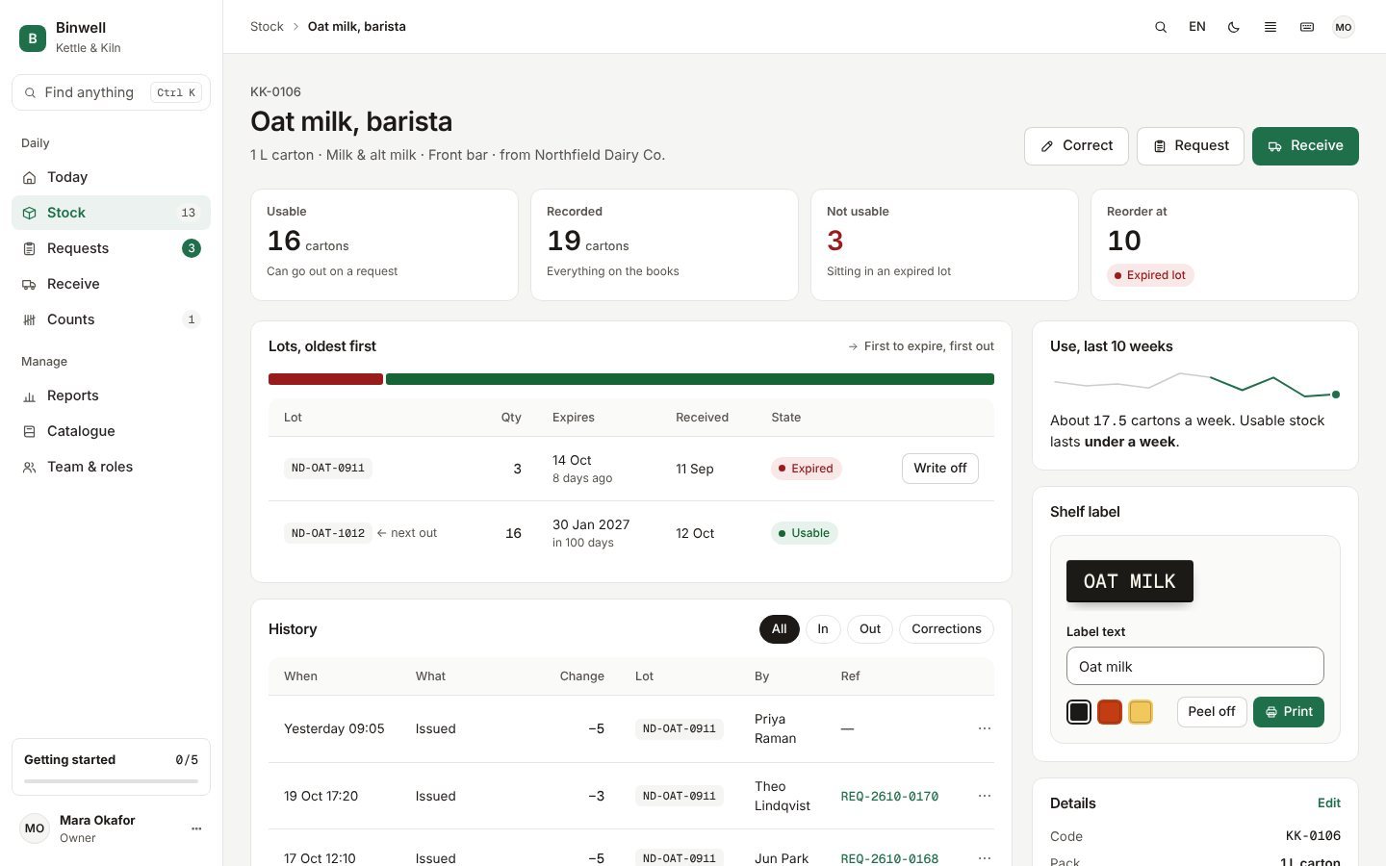Click the MO avatar in top bar
This screenshot has width=1386, height=866.
tap(1344, 27)
